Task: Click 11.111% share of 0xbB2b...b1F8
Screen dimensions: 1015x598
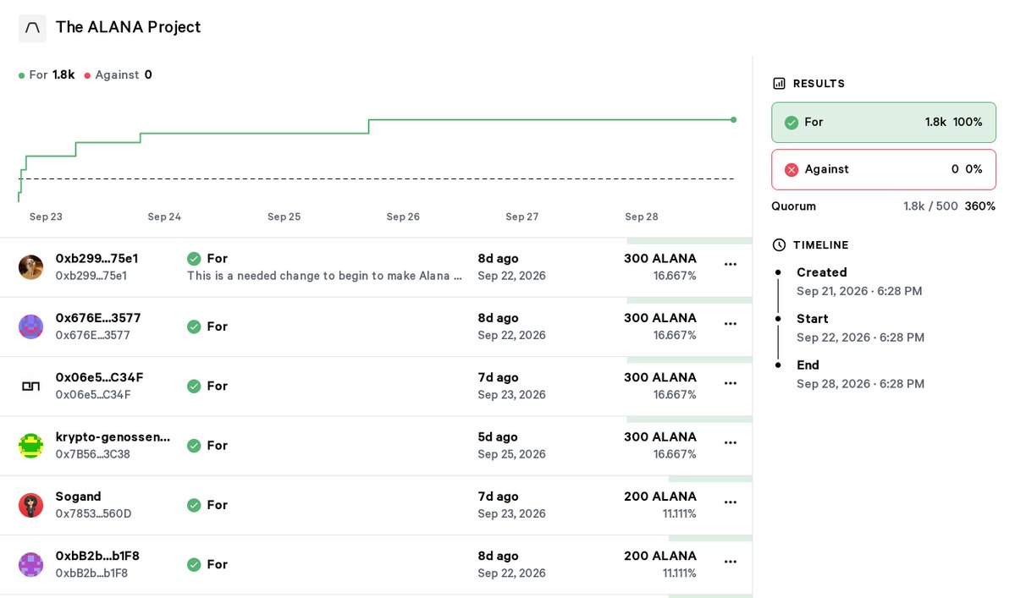Action: 679,573
